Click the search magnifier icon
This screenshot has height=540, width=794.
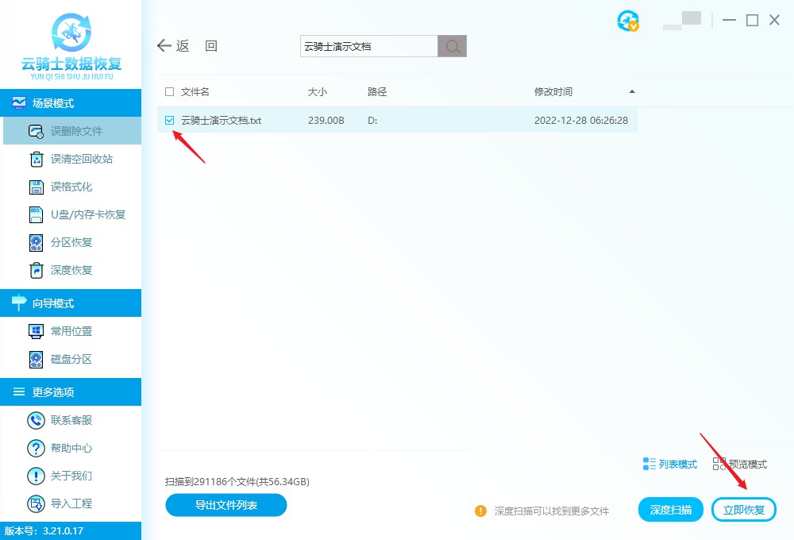452,46
